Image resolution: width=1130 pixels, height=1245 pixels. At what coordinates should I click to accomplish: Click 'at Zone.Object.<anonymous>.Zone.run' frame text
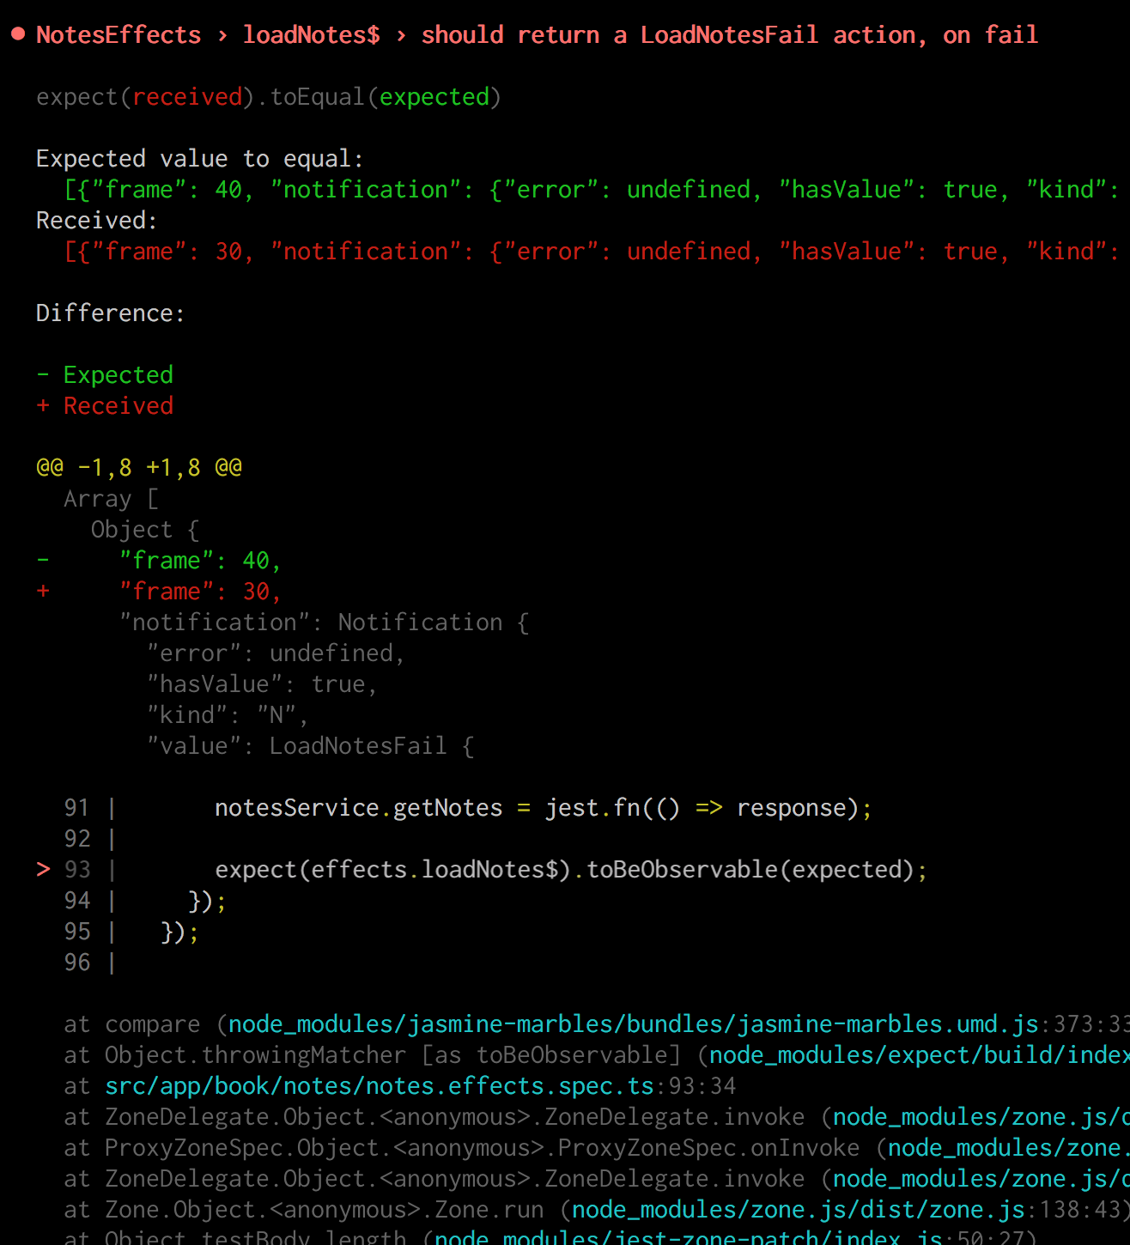(x=304, y=1210)
